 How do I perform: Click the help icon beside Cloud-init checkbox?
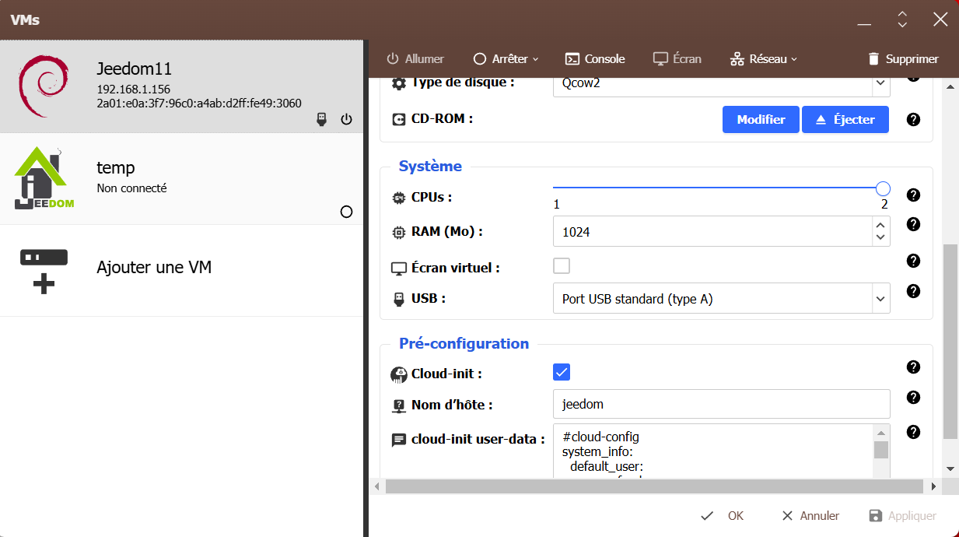pyautogui.click(x=914, y=367)
